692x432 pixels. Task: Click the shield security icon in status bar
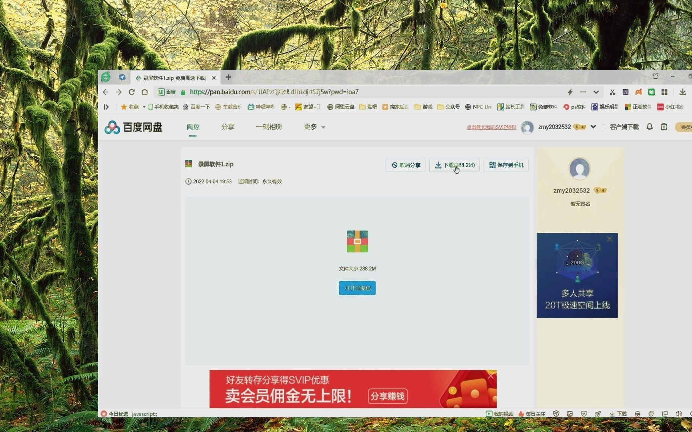pos(556,414)
